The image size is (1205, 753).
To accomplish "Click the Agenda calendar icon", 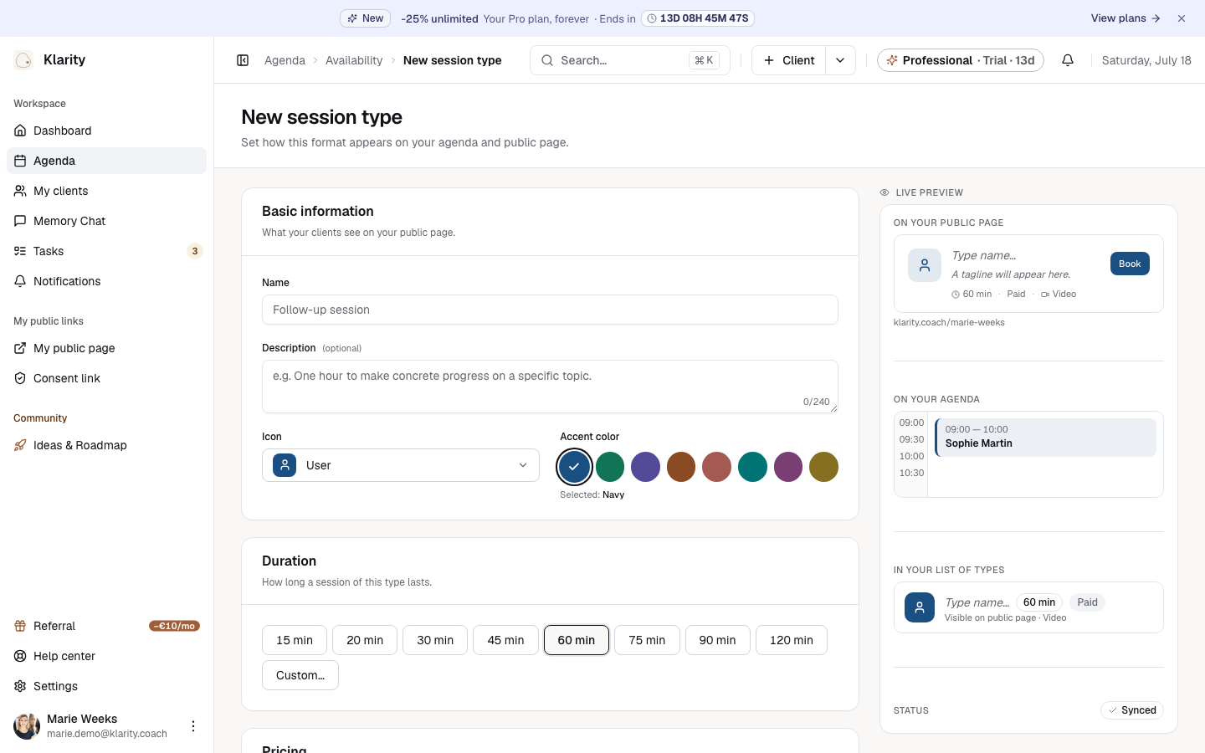I will click(x=20, y=161).
